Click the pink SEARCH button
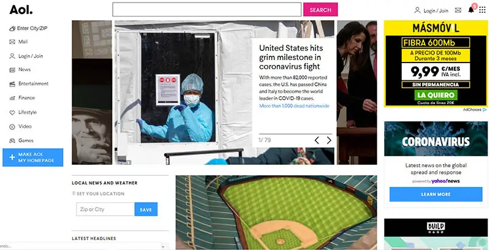The width and height of the screenshot is (490, 250). [x=320, y=10]
